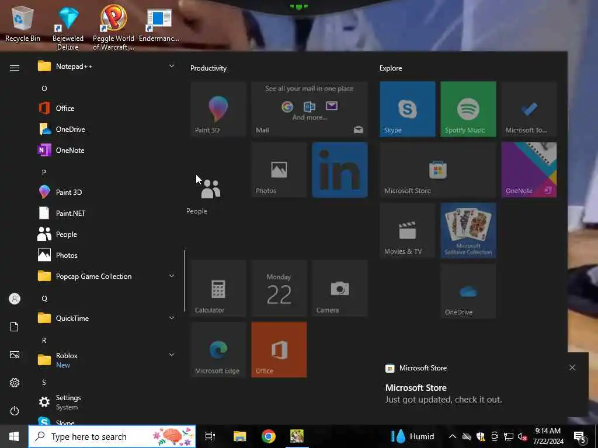The image size is (598, 448).
Task: Jump to letter Q header
Action: pyautogui.click(x=44, y=299)
